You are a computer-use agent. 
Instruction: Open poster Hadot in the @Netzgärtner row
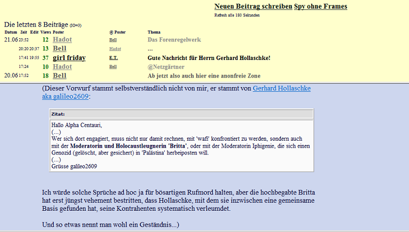point(62,67)
